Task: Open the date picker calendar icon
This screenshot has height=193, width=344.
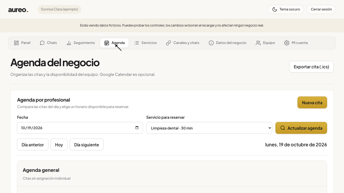Action: point(137,128)
